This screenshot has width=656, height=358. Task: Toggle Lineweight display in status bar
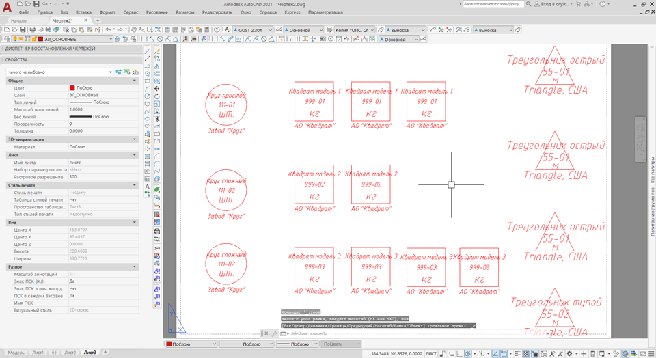pyautogui.click(x=517, y=354)
